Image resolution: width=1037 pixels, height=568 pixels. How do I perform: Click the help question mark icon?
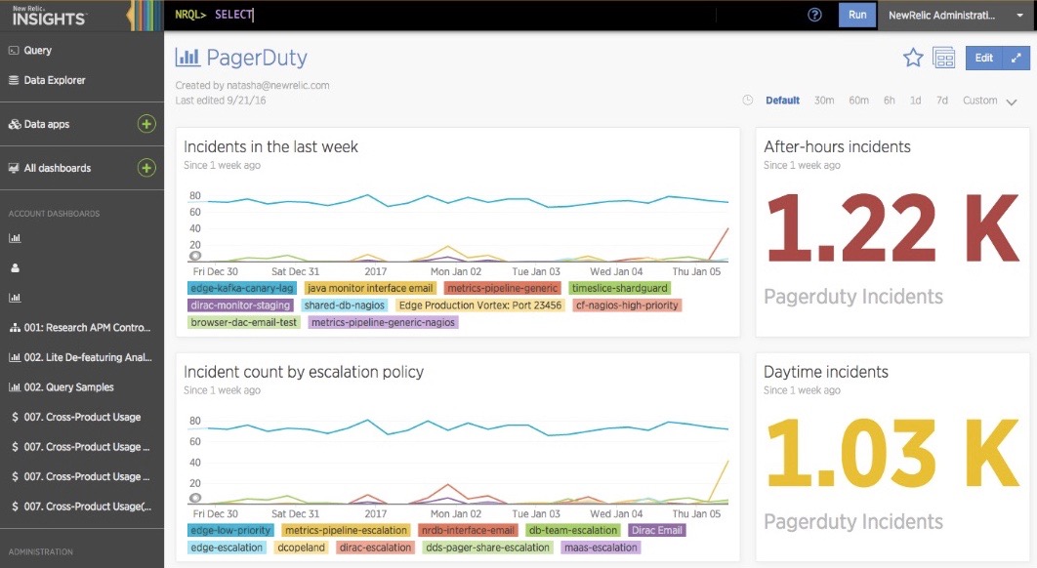point(813,15)
